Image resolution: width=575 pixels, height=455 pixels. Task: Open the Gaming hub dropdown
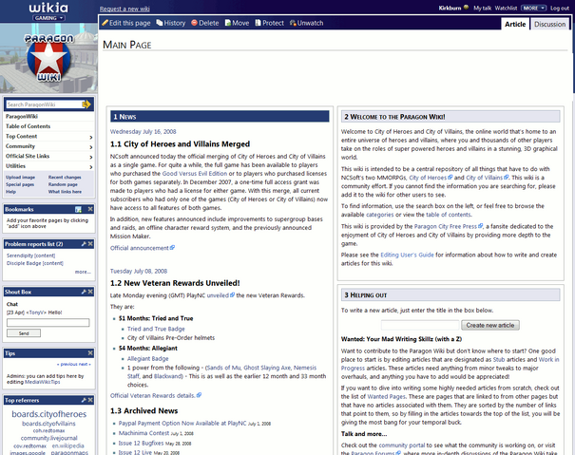(x=48, y=18)
